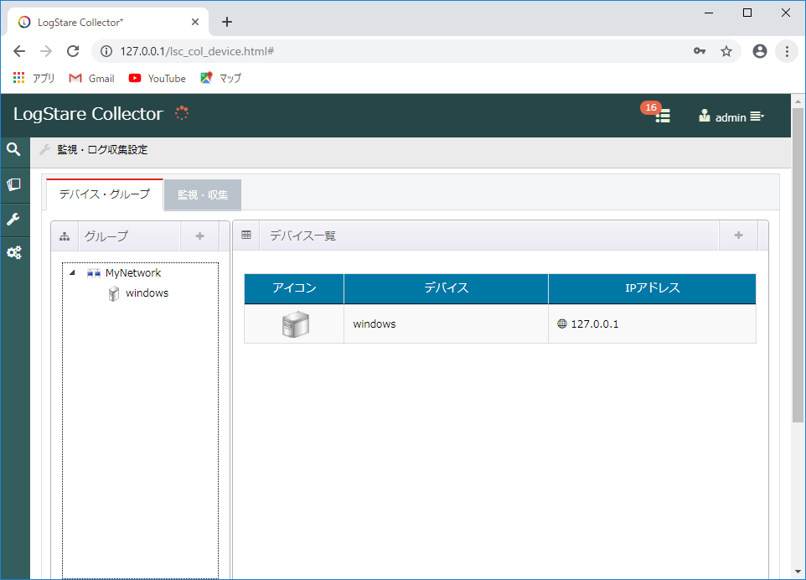
Task: Select windows device in the group tree
Action: point(147,293)
